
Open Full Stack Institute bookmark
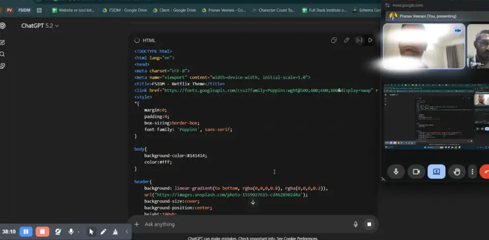[x=324, y=10]
